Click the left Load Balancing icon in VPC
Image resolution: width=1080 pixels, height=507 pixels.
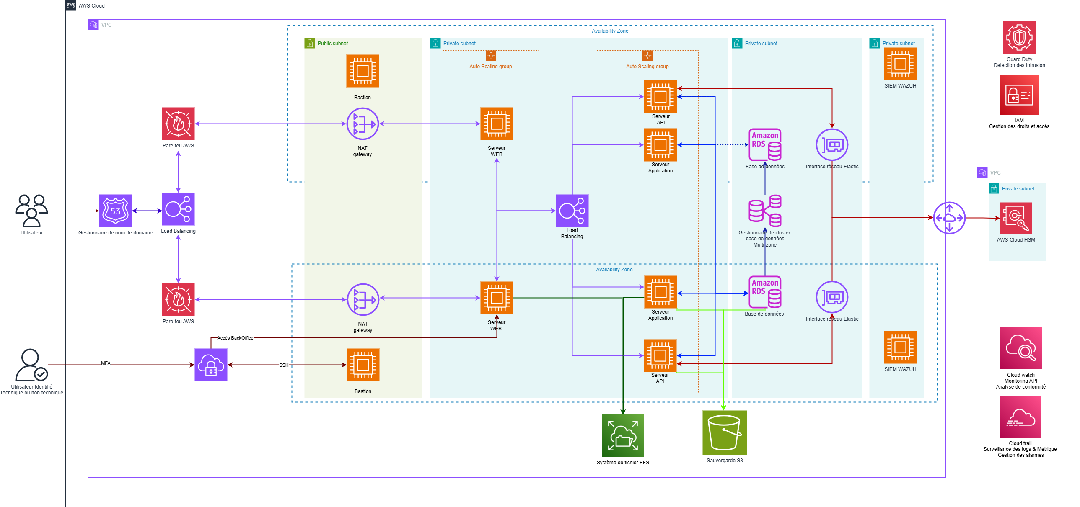click(x=178, y=209)
